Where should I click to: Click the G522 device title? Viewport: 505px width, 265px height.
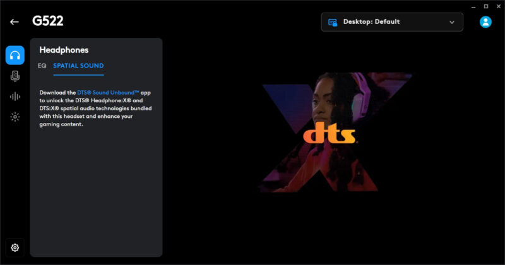coord(48,21)
